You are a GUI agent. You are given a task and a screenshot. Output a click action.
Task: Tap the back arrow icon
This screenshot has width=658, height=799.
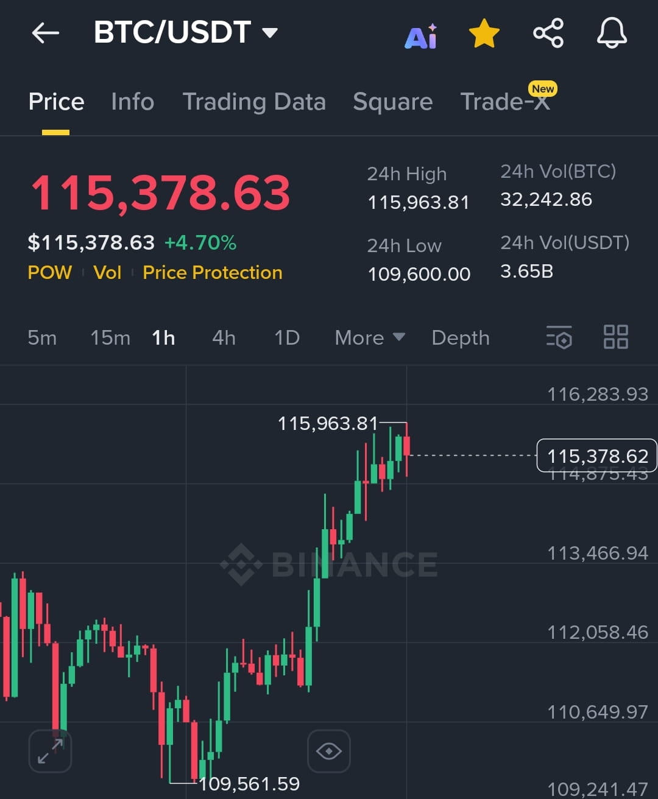click(x=46, y=33)
